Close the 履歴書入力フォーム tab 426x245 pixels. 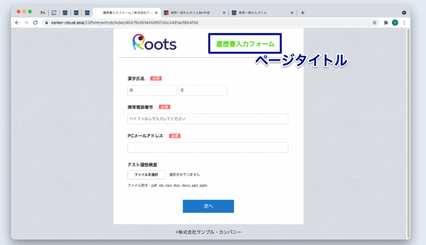(x=156, y=13)
